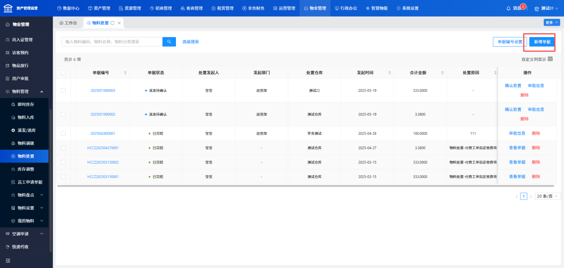This screenshot has height=268, width=564.
Task: Open the 数据中心 top menu
Action: click(68, 8)
